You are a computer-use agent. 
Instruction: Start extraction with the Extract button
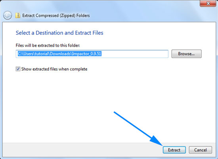[174, 150]
